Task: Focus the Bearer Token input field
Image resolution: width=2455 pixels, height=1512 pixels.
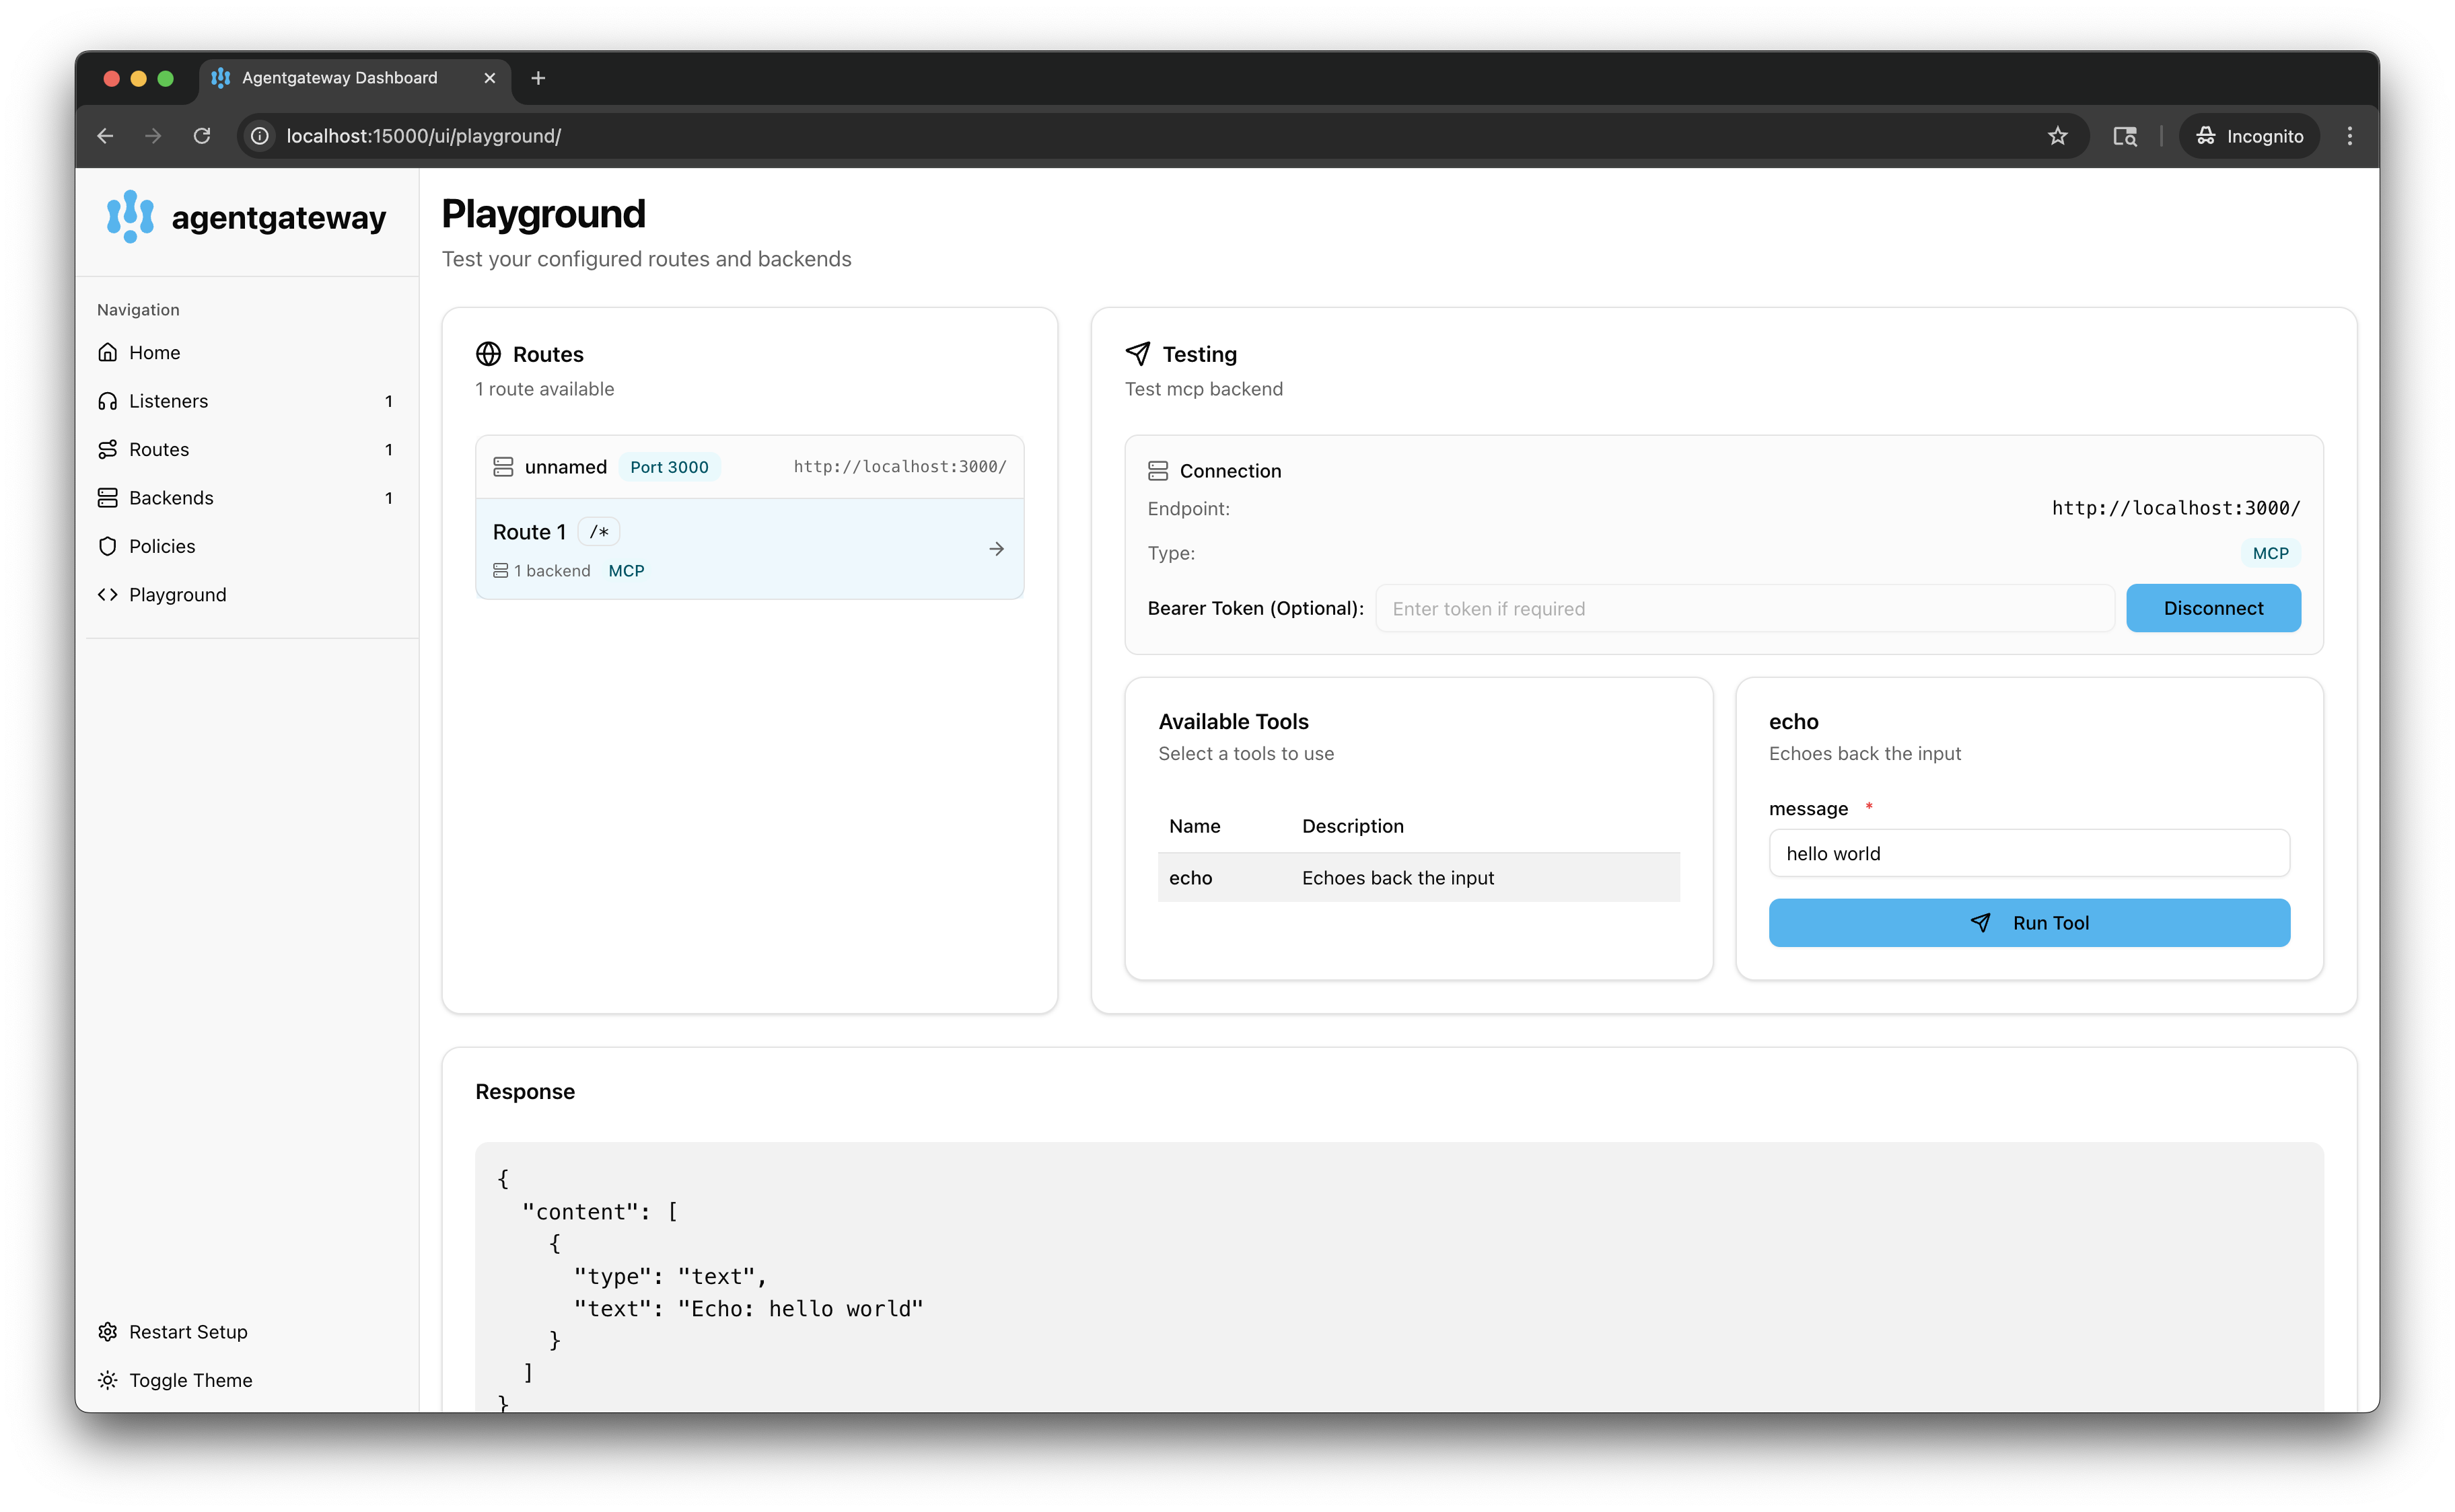Action: (x=1744, y=608)
